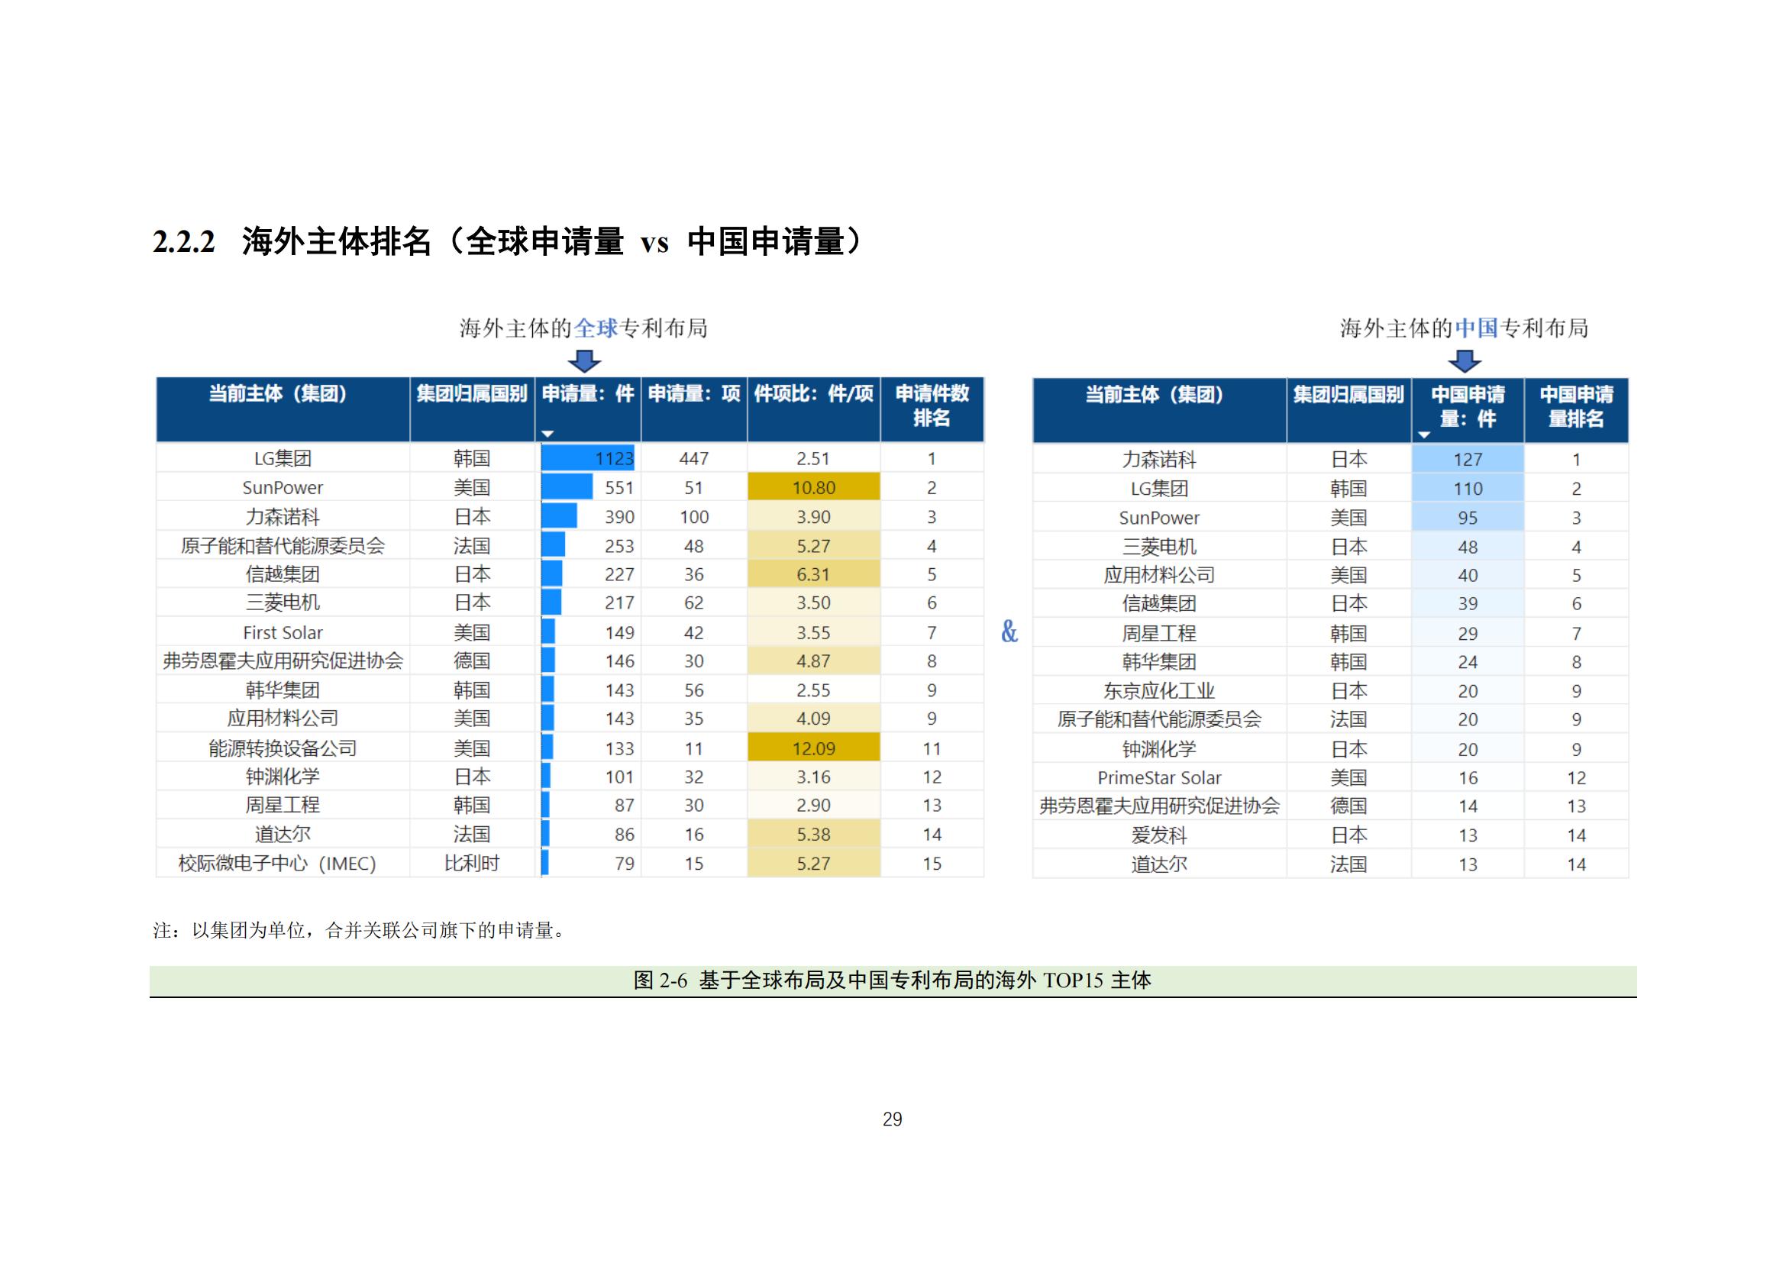This screenshot has width=1786, height=1263.
Task: Click the value 40 for 应用材料公司
Action: [x=1468, y=576]
